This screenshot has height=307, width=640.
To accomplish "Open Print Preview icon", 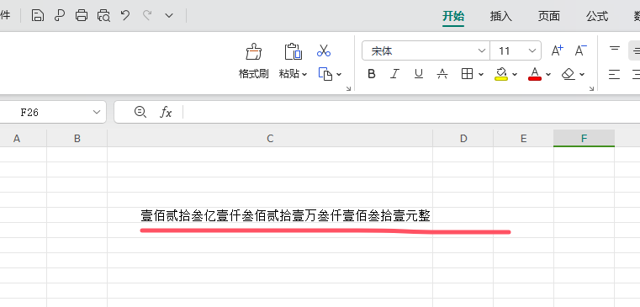I will coord(103,16).
